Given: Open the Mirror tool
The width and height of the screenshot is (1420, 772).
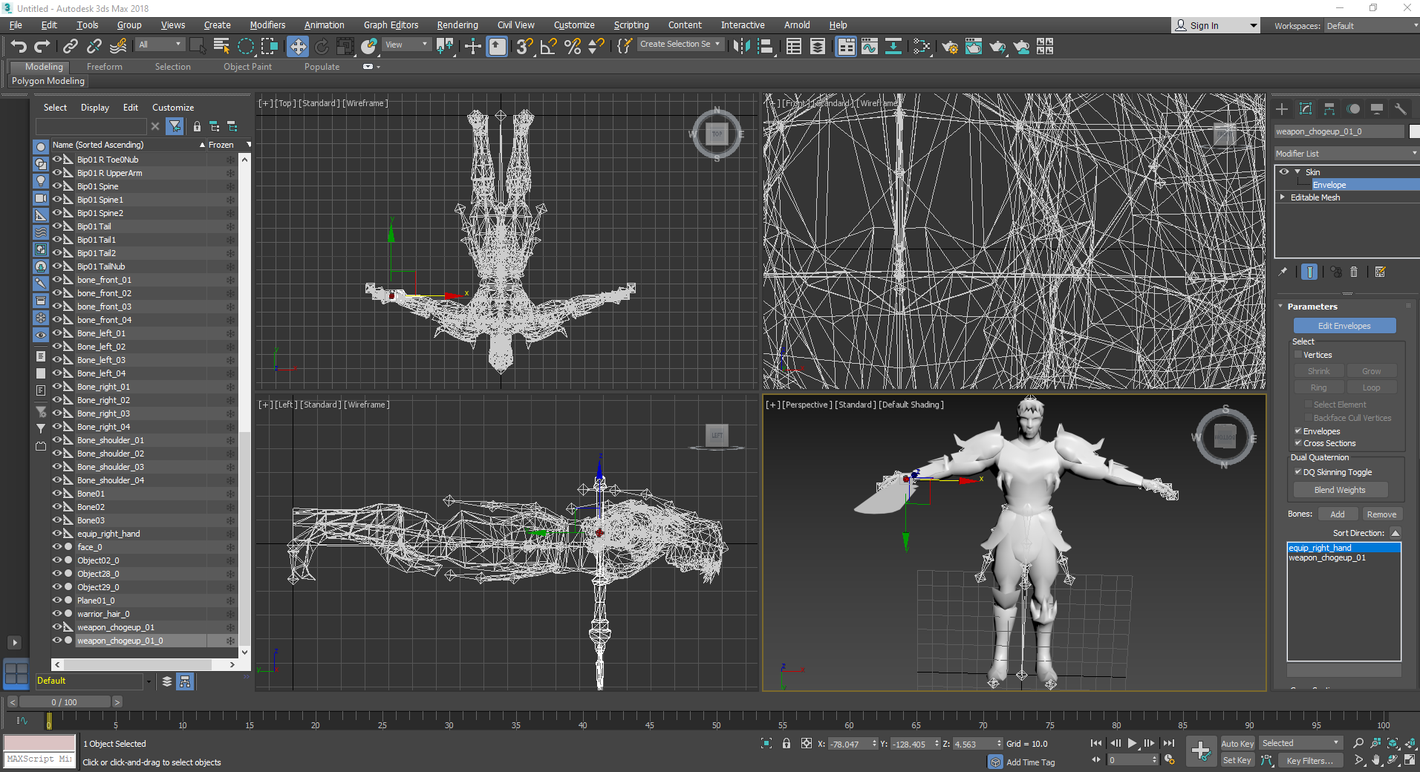Looking at the screenshot, I should click(741, 46).
